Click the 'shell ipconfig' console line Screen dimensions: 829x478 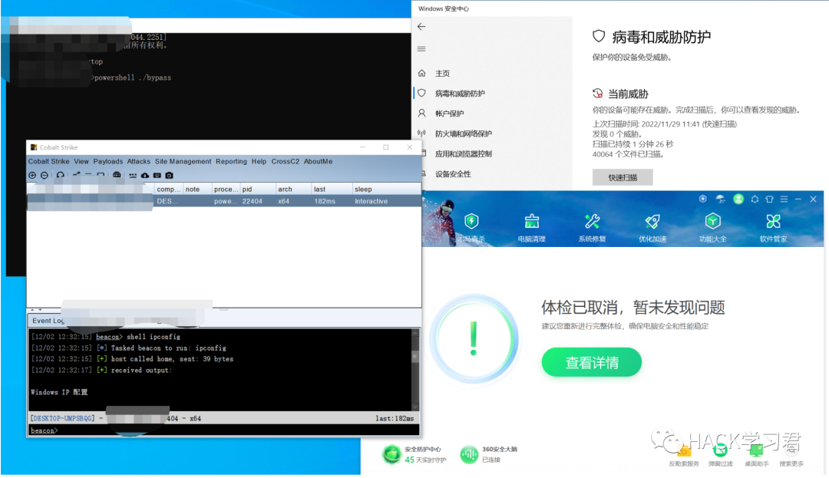154,337
